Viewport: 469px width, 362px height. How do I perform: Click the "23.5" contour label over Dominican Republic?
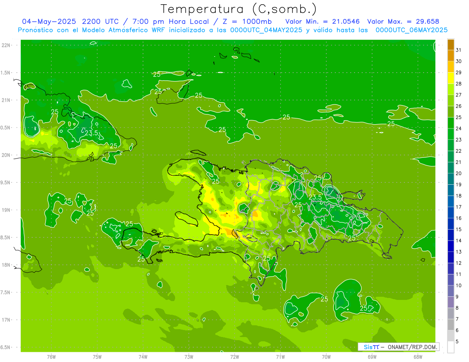pyautogui.click(x=315, y=197)
